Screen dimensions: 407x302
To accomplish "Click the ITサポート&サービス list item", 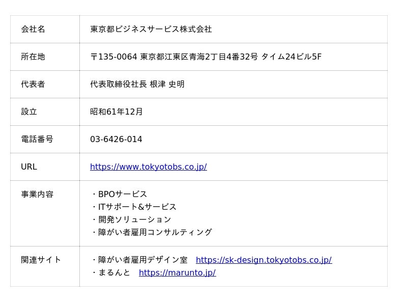I will [x=137, y=207].
